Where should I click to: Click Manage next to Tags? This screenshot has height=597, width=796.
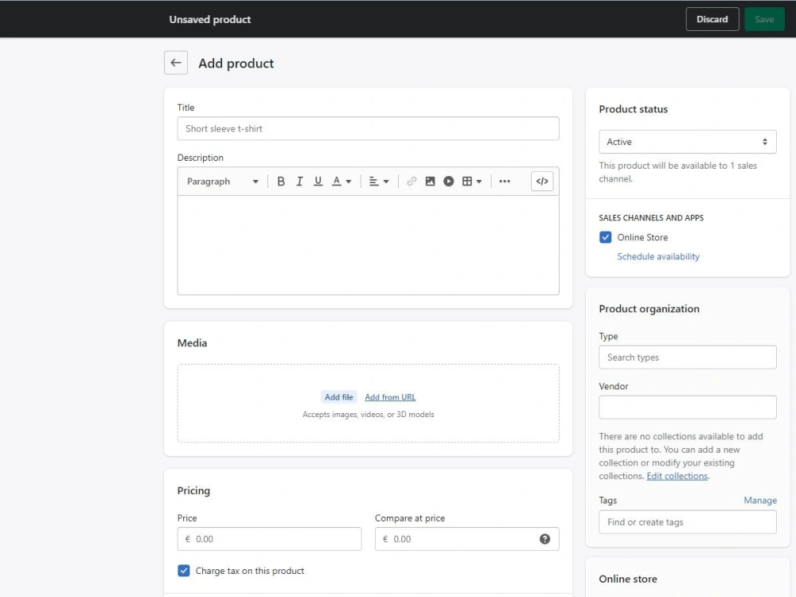760,500
